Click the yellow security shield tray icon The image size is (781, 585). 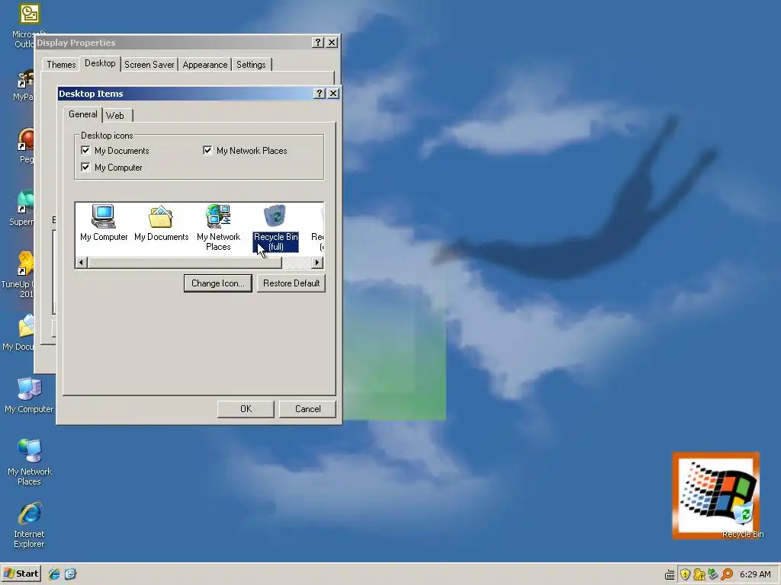(x=685, y=574)
